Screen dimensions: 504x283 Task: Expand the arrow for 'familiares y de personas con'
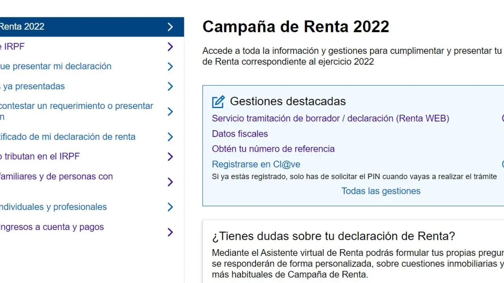tap(170, 182)
